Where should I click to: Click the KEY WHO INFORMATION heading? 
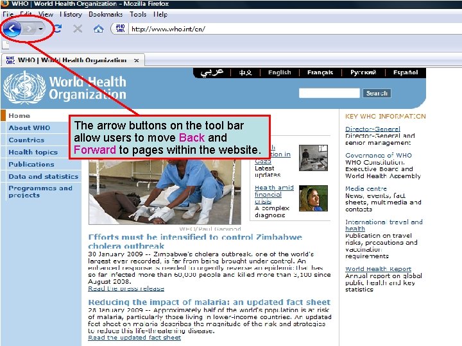[386, 116]
